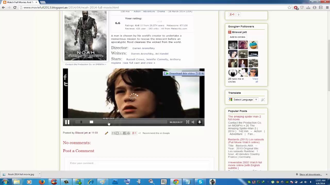Open the Drama genre link
The height and width of the screenshot is (185, 330).
(x=161, y=12)
